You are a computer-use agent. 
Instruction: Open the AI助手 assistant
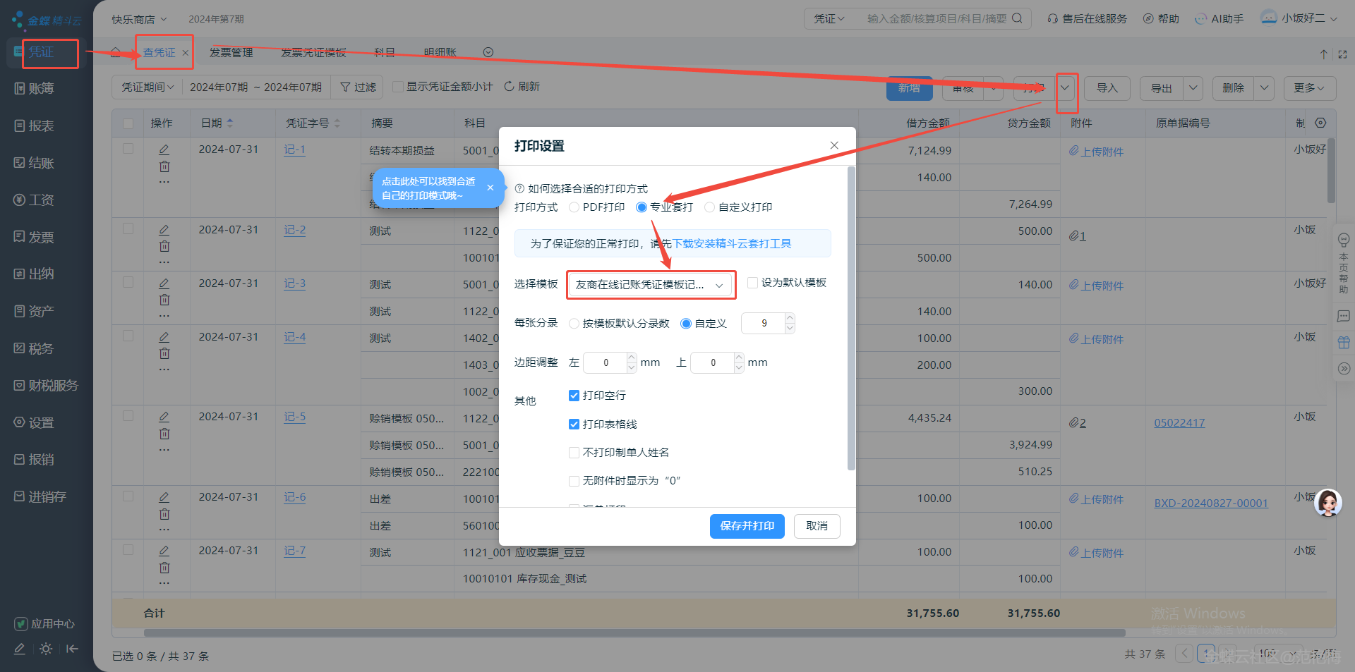coord(1219,19)
